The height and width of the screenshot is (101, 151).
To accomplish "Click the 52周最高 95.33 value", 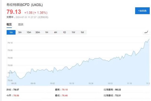I will coord(118,90).
